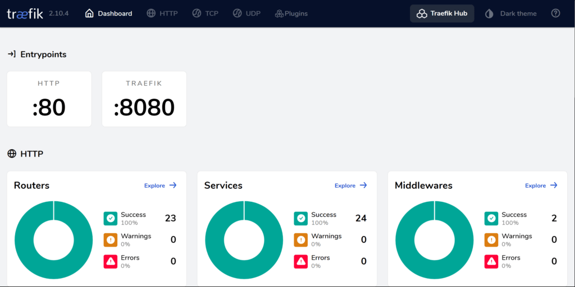This screenshot has width=575, height=287.
Task: Click the Plugins cubes icon
Action: tap(279, 14)
